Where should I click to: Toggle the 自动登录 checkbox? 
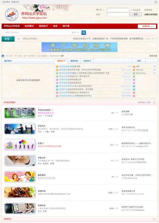(x=131, y=10)
